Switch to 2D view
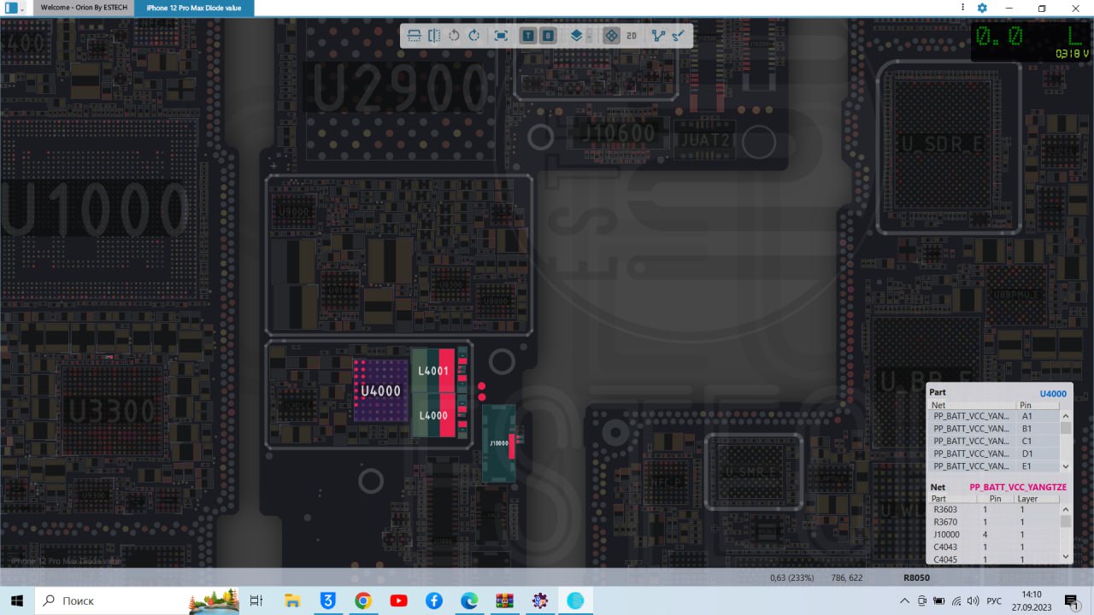Image resolution: width=1094 pixels, height=615 pixels. click(x=632, y=36)
